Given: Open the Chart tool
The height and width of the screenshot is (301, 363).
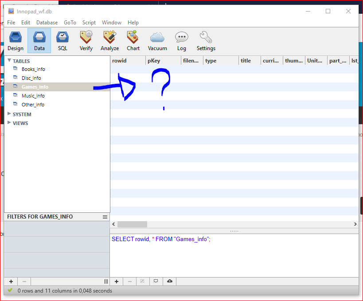Looking at the screenshot, I should pyautogui.click(x=133, y=41).
